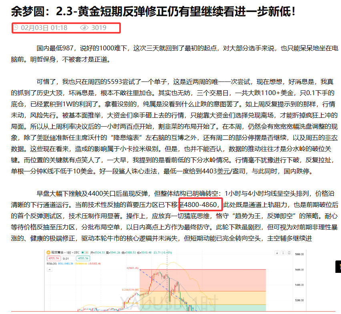341x314 pixels.
Task: Collapse the chart indicator legend chevron
Action: (50, 270)
